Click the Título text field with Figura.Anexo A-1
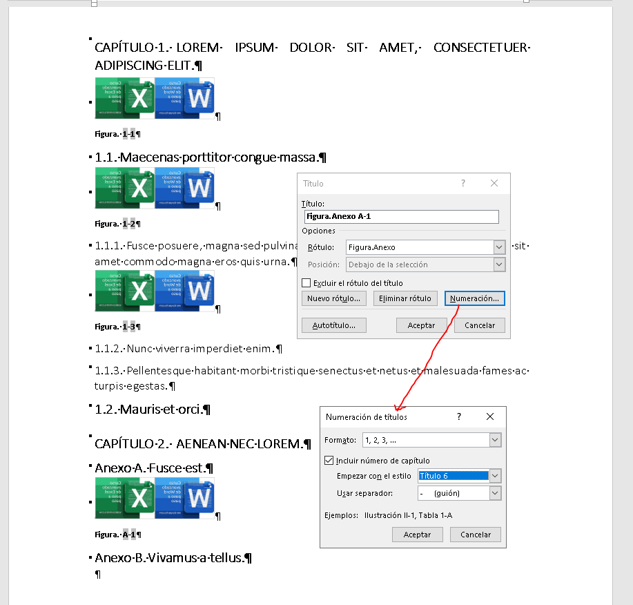This screenshot has height=605, width=633. pos(401,216)
